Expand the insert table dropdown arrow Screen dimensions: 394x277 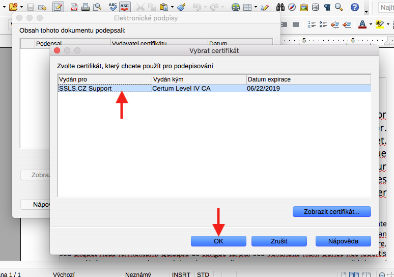[256, 8]
